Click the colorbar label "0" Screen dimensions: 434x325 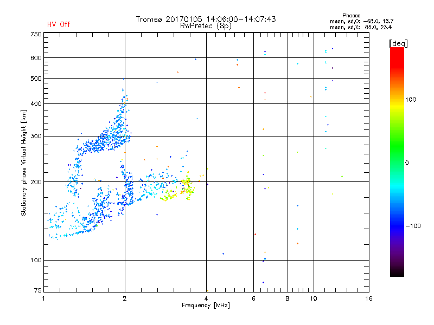(x=407, y=163)
